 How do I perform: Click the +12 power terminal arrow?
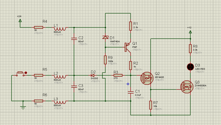pyautogui.click(x=190, y=32)
